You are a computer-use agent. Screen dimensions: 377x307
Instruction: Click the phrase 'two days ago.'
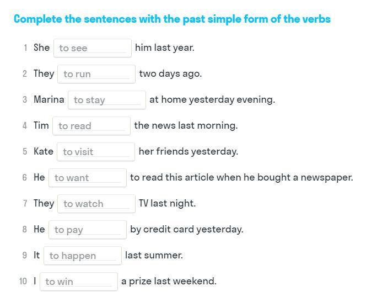(x=170, y=74)
